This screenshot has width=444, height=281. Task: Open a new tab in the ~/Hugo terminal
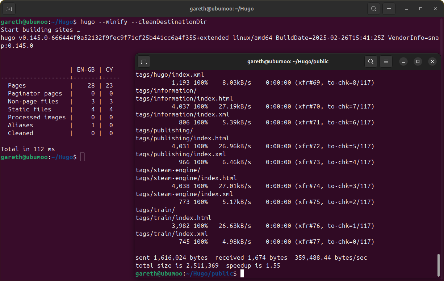9,9
